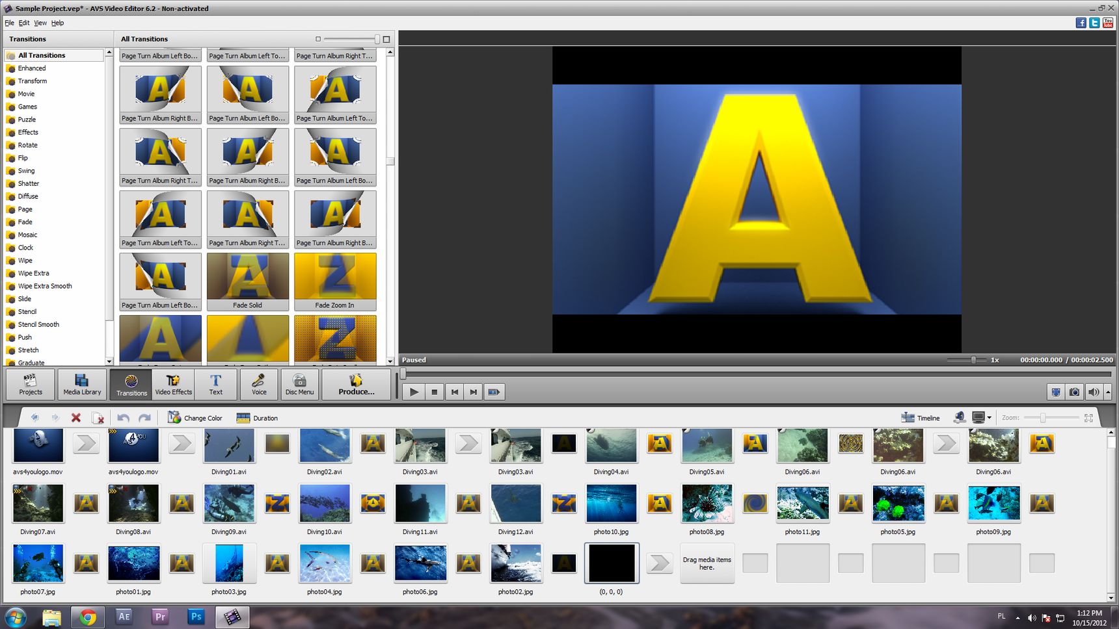The height and width of the screenshot is (629, 1119).
Task: Delete the selected item red X
Action: [76, 418]
